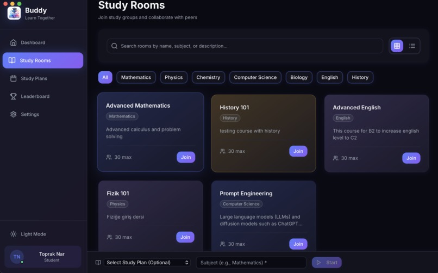This screenshot has height=273, width=438.
Task: Click the Subject input field
Action: pyautogui.click(x=251, y=263)
